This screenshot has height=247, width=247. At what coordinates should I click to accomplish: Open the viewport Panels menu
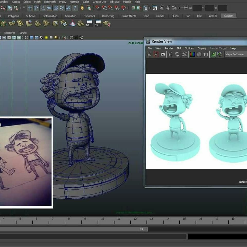pyautogui.click(x=23, y=33)
